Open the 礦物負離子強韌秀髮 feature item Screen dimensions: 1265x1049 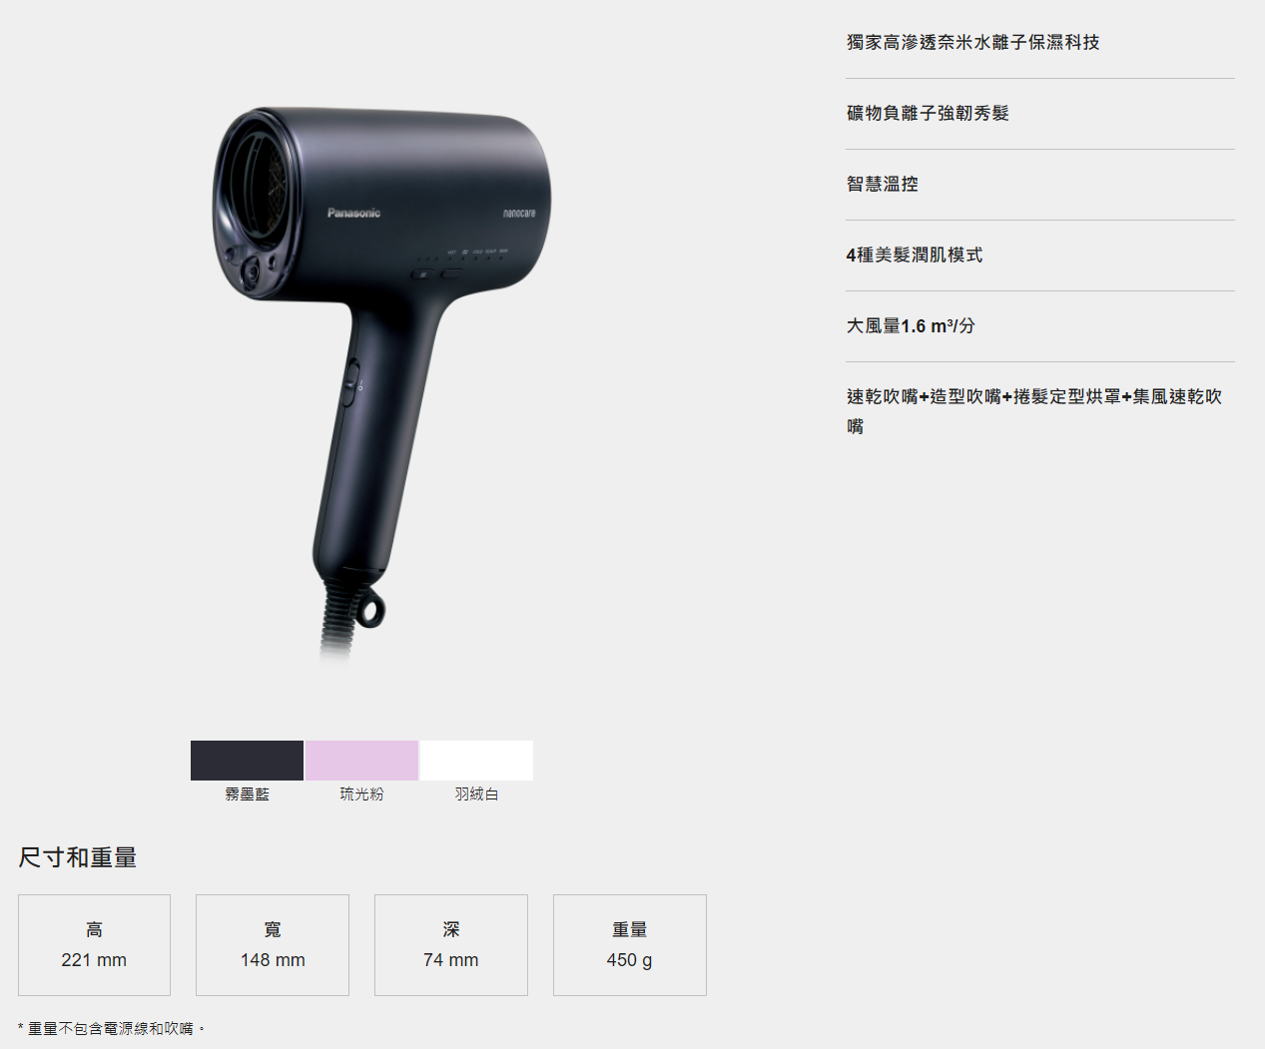coord(928,113)
